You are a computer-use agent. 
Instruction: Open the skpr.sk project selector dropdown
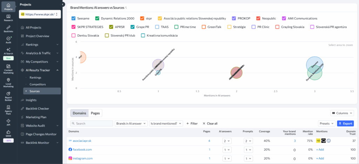tap(40, 14)
